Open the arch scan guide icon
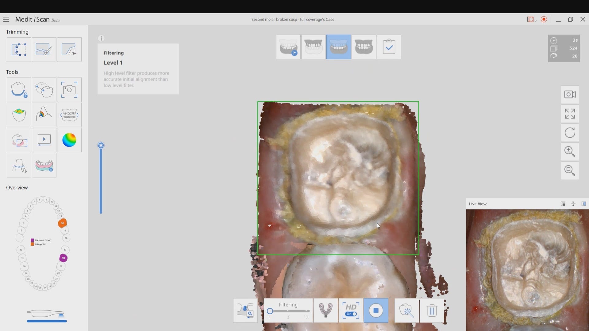The width and height of the screenshot is (589, 331). 325,310
